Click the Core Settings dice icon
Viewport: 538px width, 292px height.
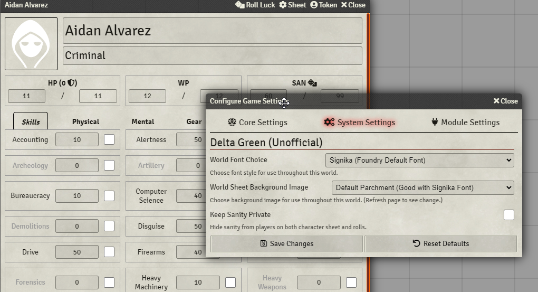tap(232, 122)
